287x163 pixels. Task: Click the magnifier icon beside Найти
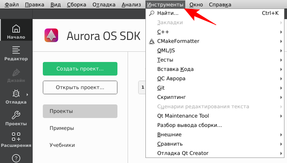pyautogui.click(x=152, y=13)
